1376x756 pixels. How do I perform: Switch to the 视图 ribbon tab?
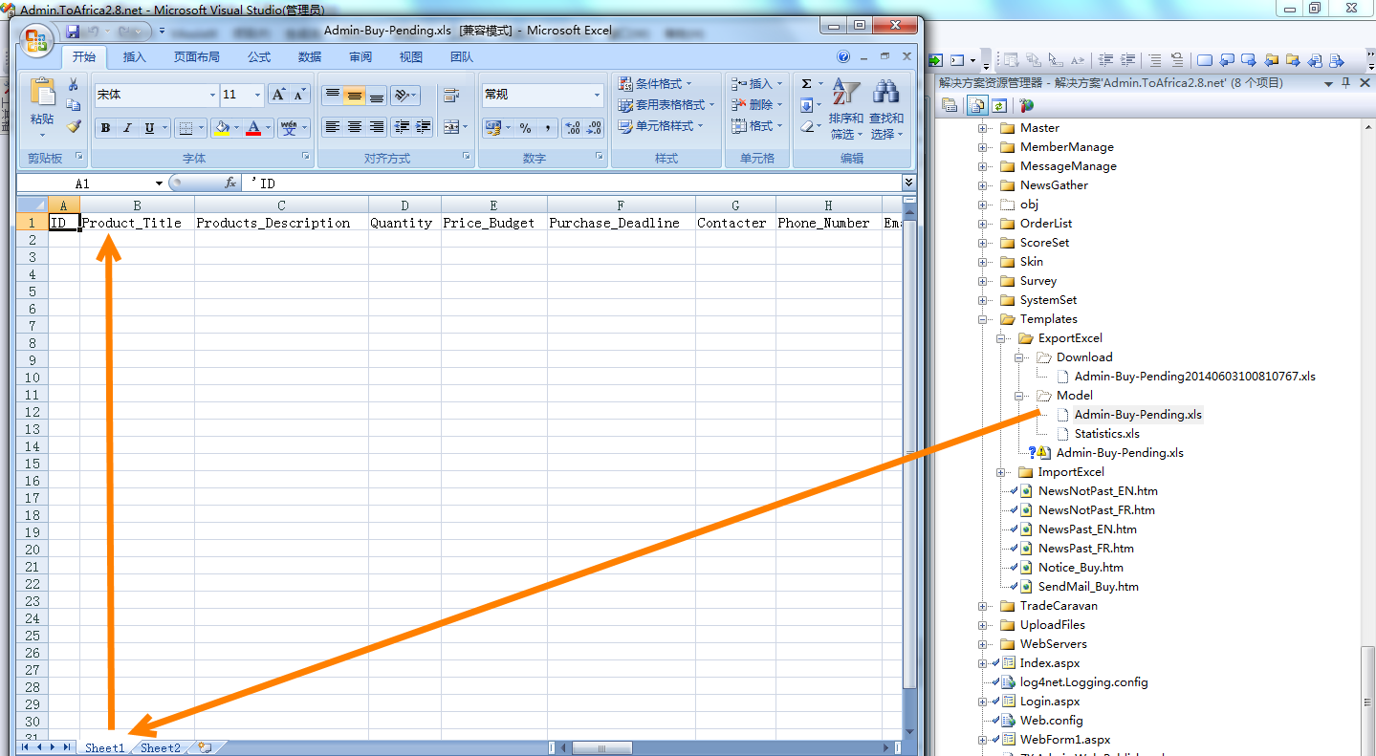(x=411, y=57)
